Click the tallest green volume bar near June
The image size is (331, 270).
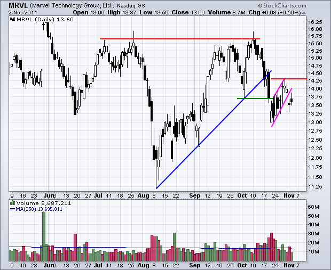(x=44, y=237)
